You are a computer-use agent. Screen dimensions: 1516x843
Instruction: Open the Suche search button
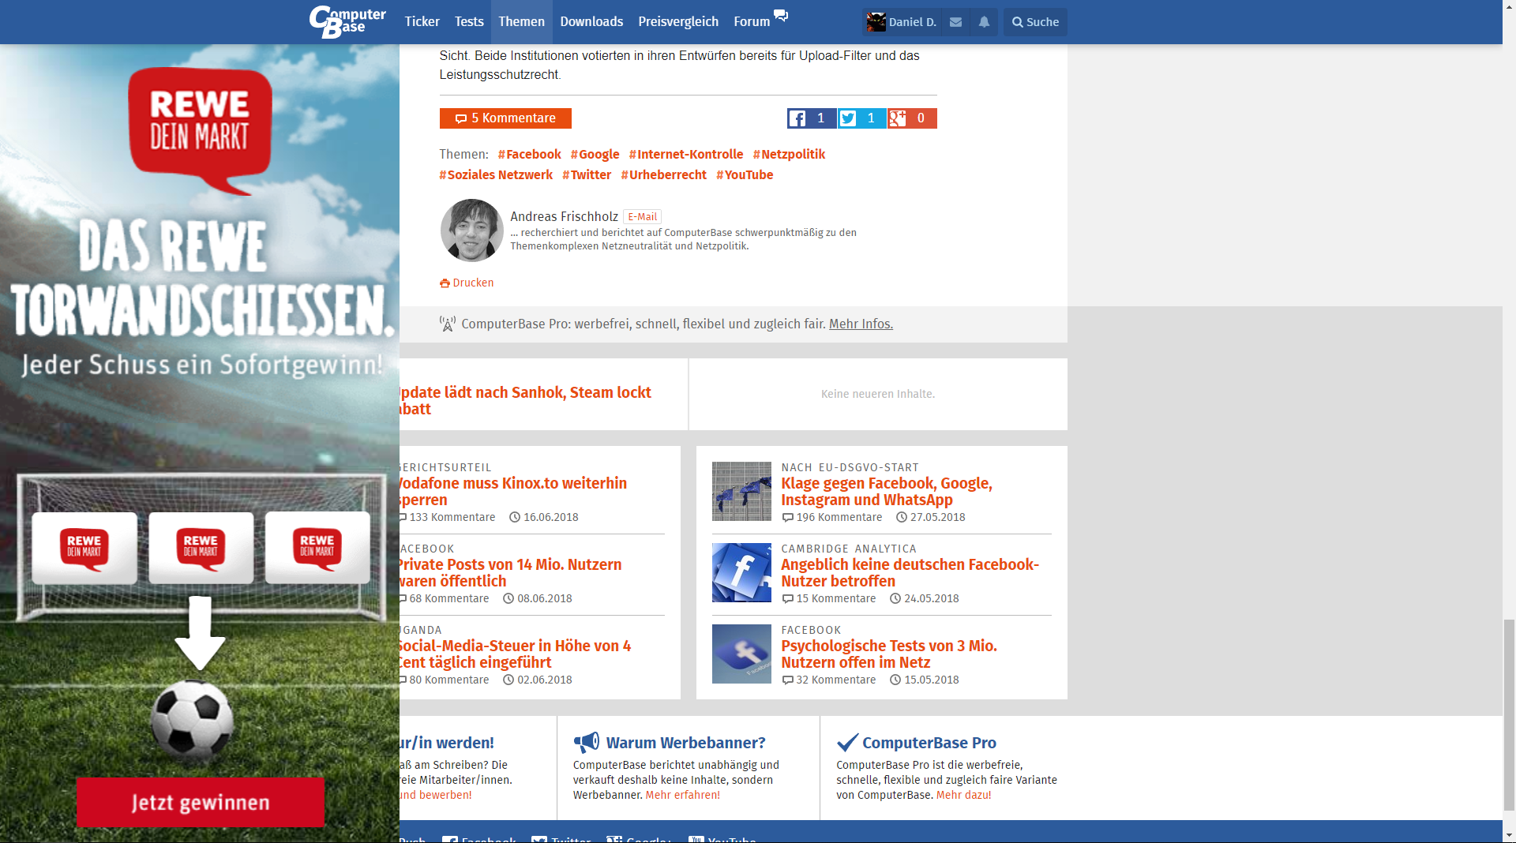[x=1035, y=22]
